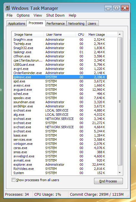
Task: Click the Task Manager title bar icon
Action: [x=7, y=8]
